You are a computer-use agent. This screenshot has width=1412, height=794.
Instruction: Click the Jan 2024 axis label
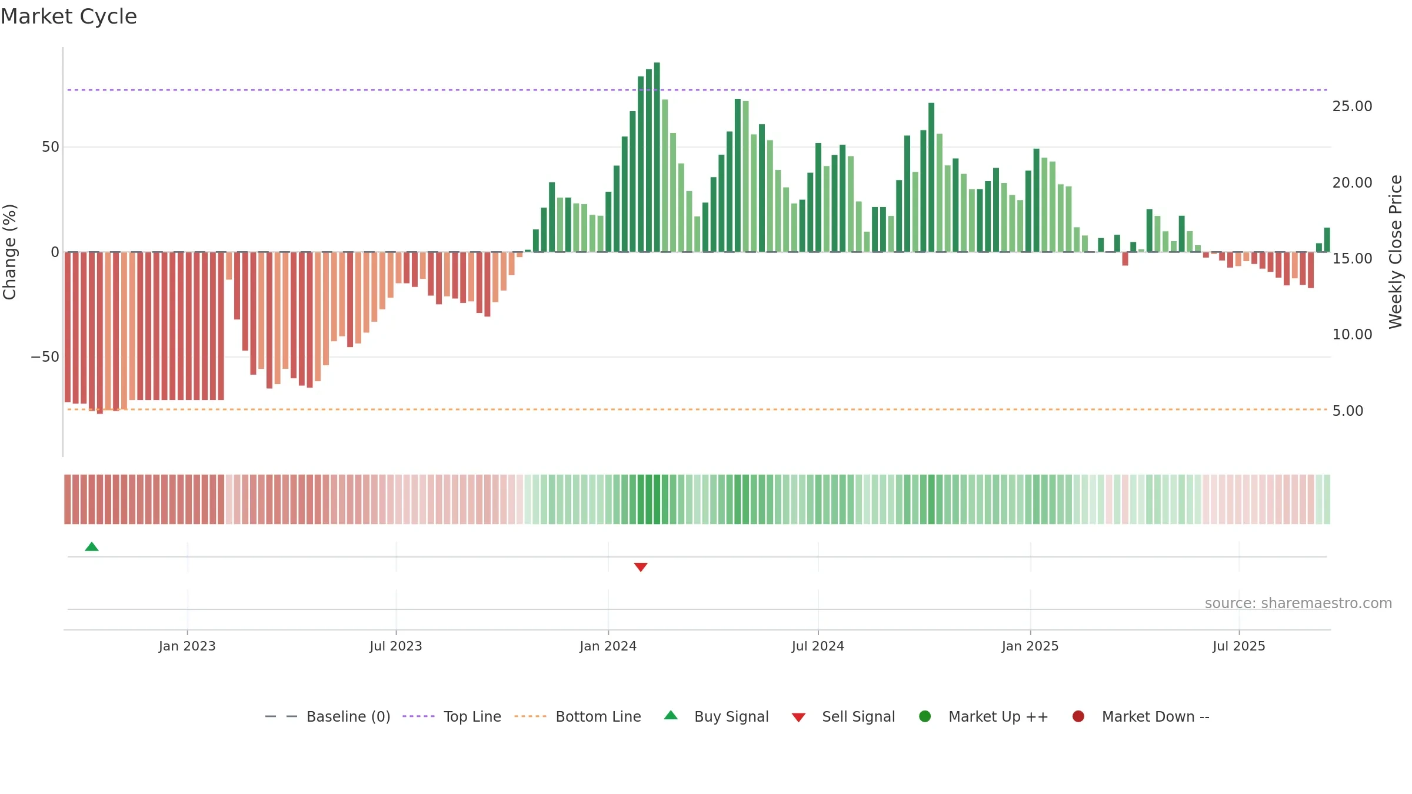(608, 646)
